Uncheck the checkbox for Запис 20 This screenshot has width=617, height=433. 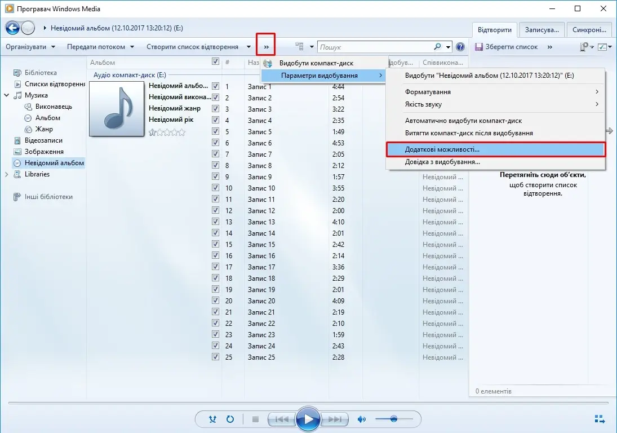(215, 301)
